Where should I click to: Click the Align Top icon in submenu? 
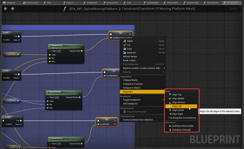170,94
